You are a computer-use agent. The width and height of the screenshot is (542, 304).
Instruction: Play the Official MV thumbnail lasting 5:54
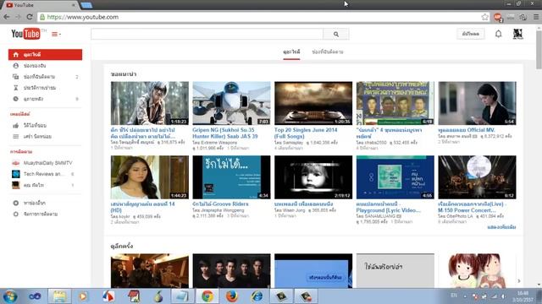(x=477, y=103)
